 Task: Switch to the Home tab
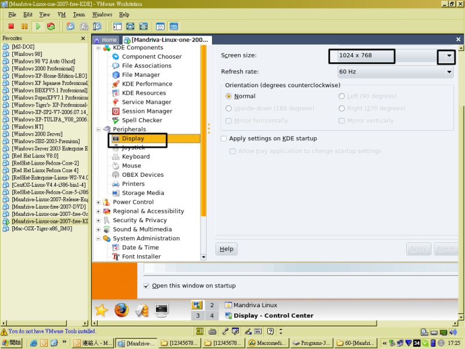(x=106, y=40)
